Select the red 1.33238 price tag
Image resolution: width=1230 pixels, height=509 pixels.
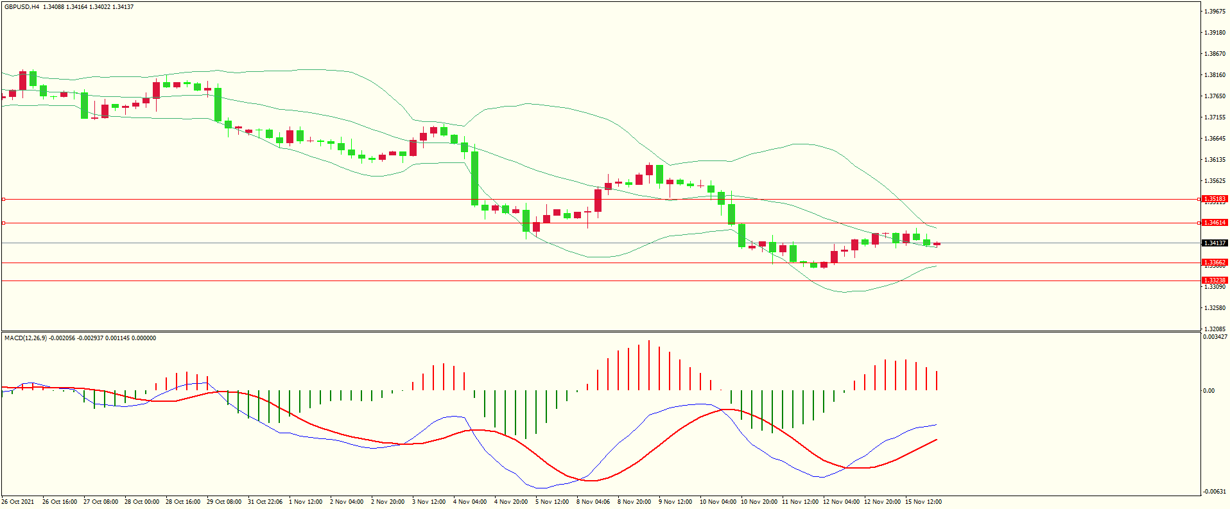[x=1214, y=280]
